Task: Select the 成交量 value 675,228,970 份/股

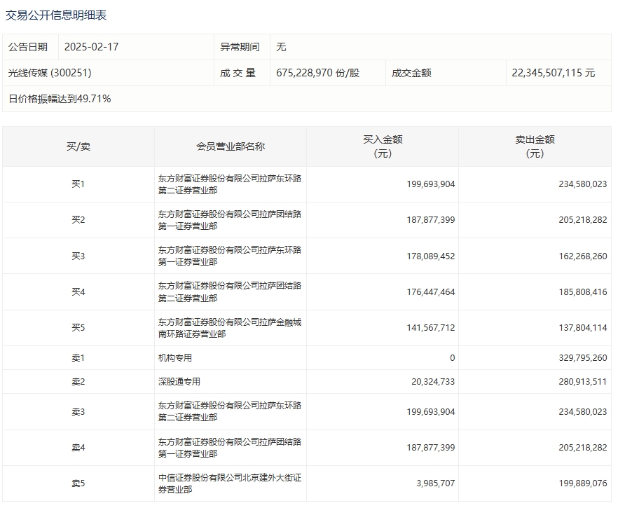Action: 318,73
